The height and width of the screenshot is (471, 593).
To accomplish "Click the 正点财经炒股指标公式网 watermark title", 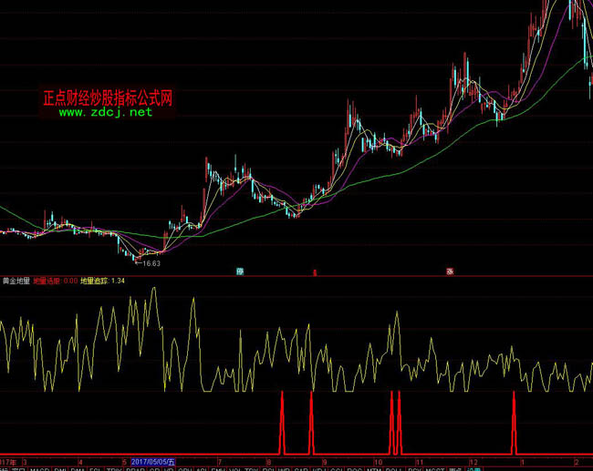I will pos(108,97).
